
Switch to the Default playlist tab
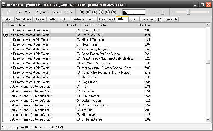(8, 19)
